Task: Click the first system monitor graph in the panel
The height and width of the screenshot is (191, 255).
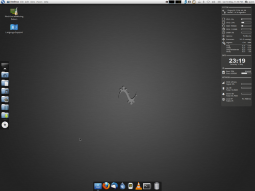Action: 172,2
